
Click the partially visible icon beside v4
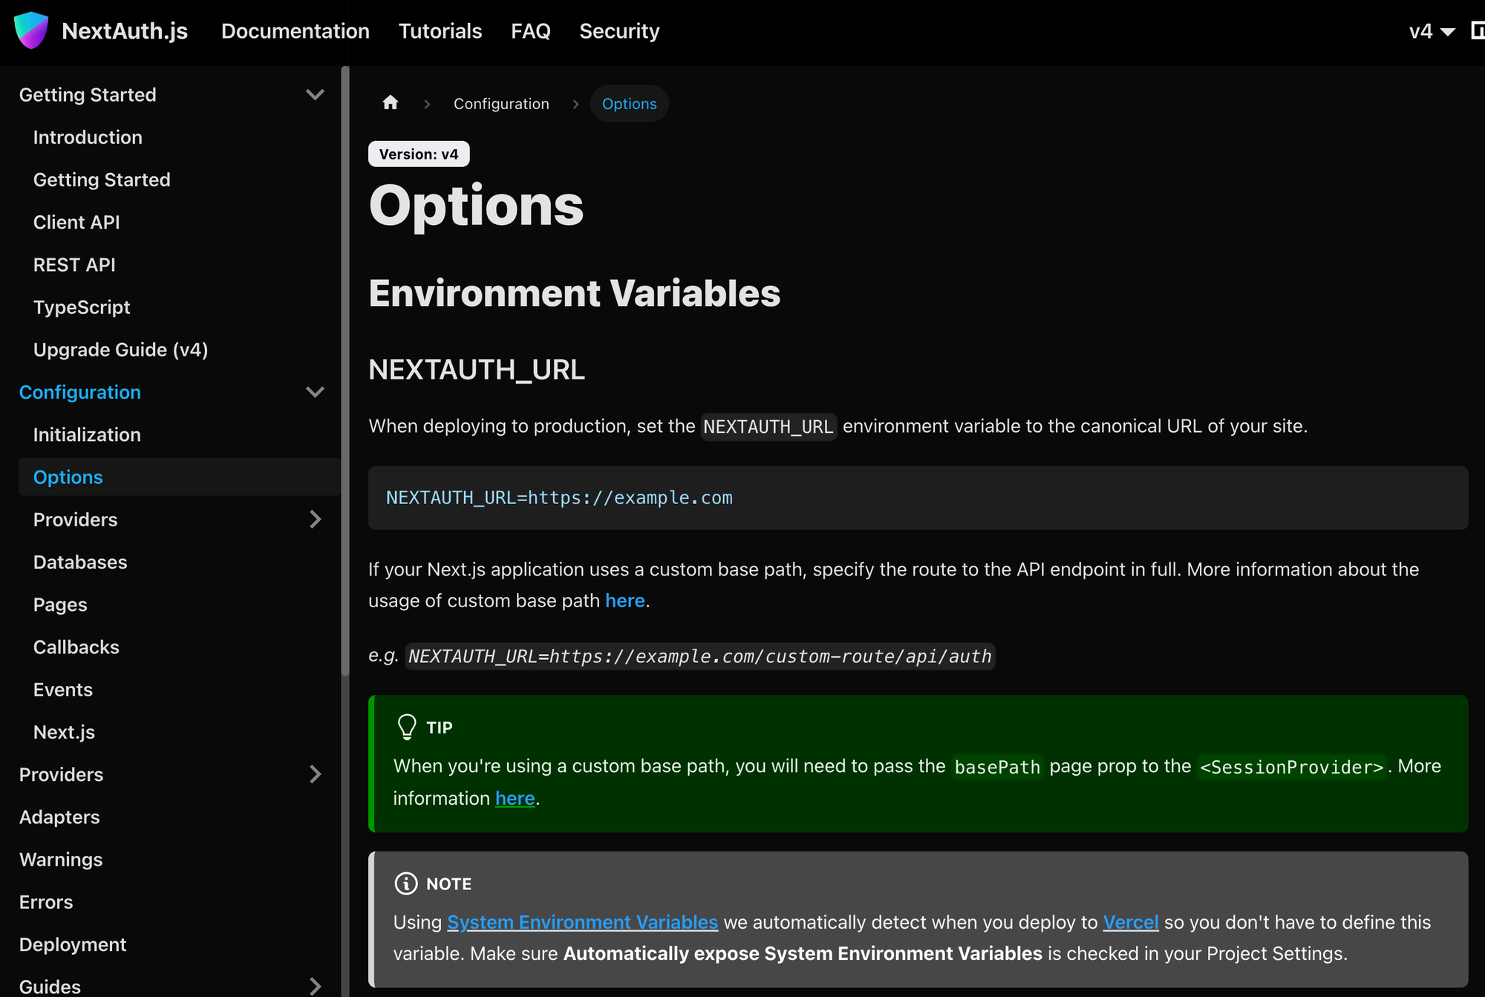tap(1478, 31)
